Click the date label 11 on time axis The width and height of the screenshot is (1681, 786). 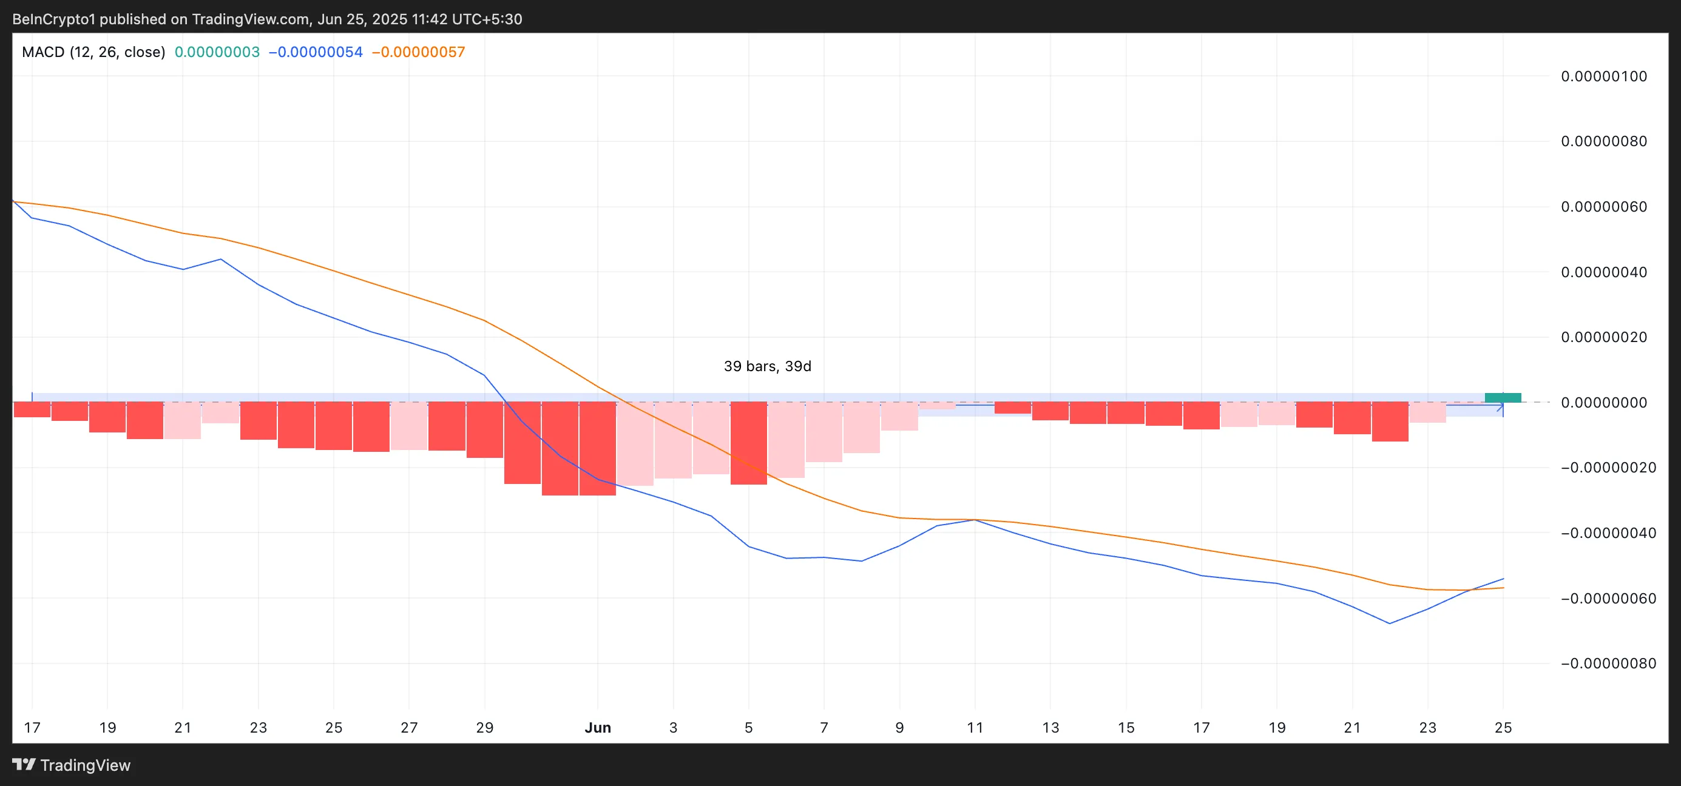974,727
